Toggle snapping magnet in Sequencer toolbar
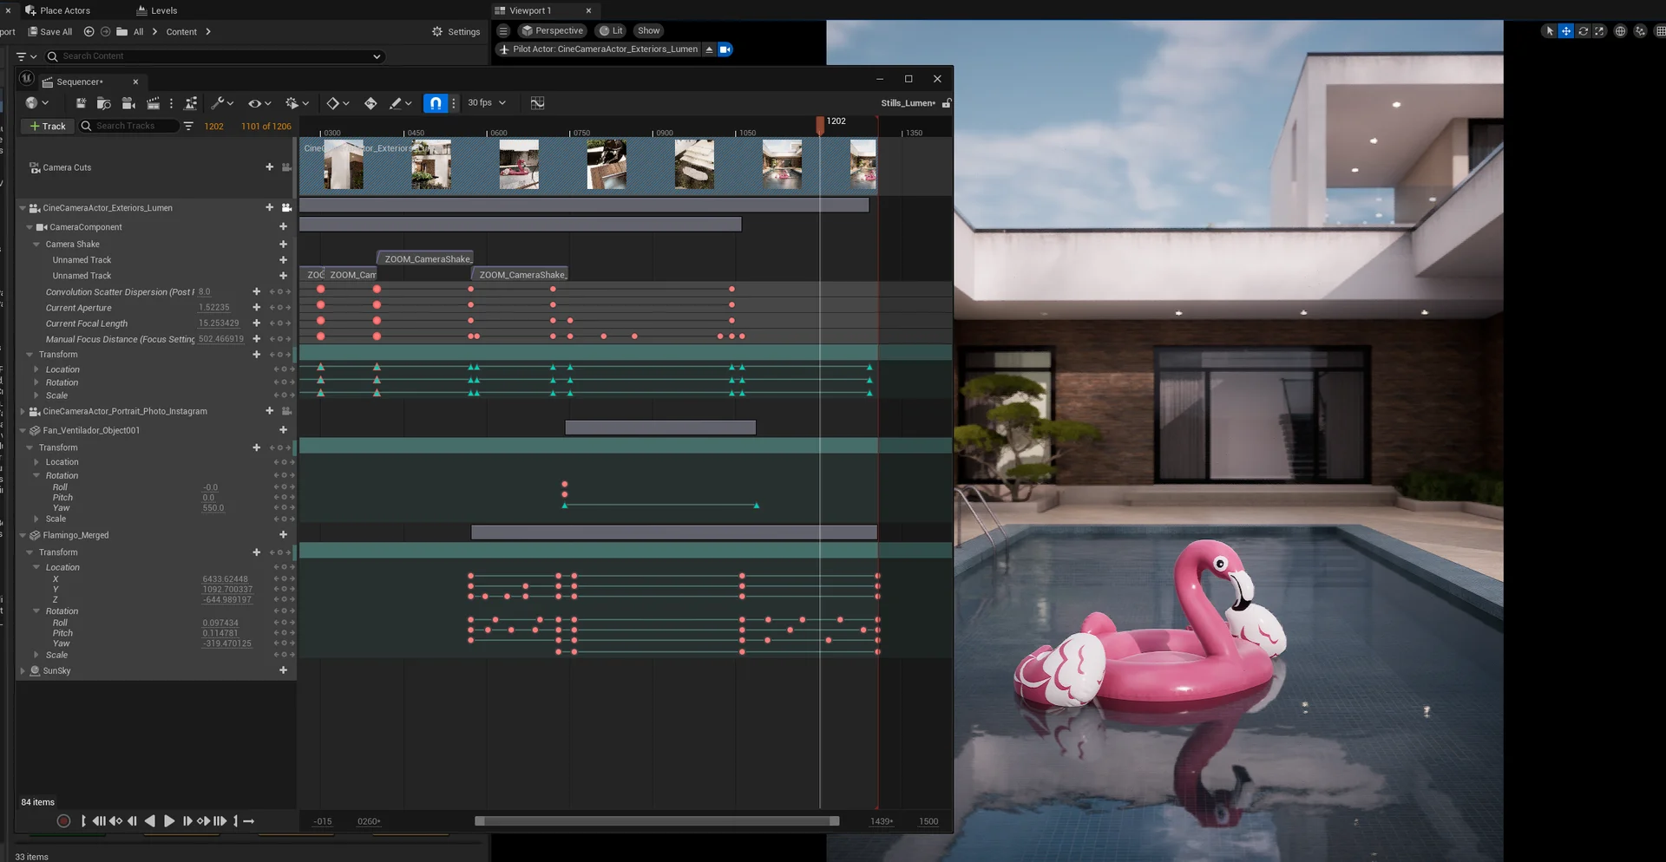The image size is (1666, 862). pos(436,103)
